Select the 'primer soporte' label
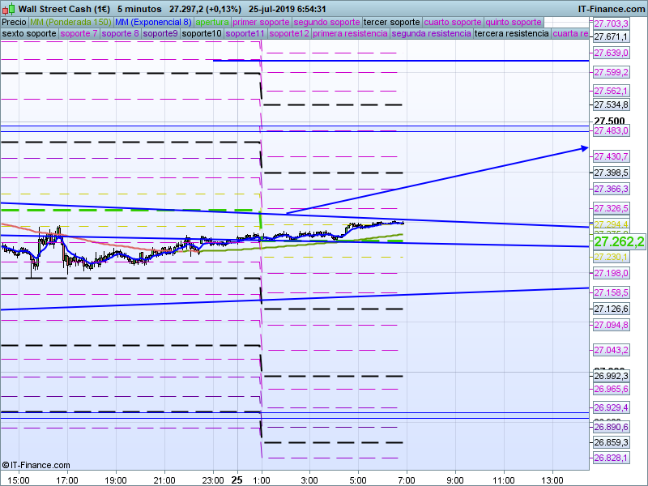648x486 pixels. 261,22
